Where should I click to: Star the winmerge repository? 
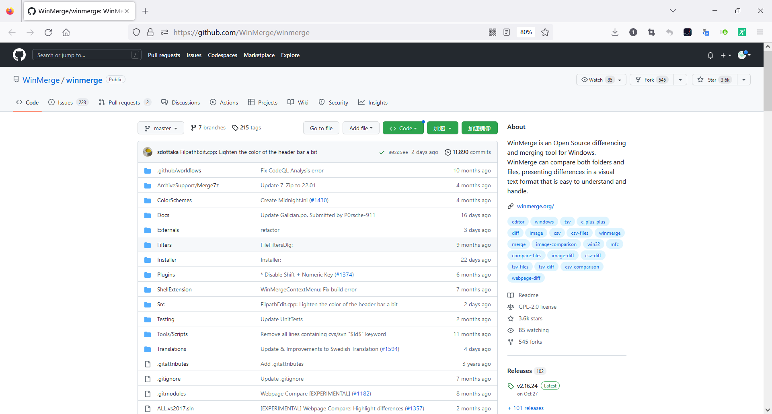click(715, 80)
